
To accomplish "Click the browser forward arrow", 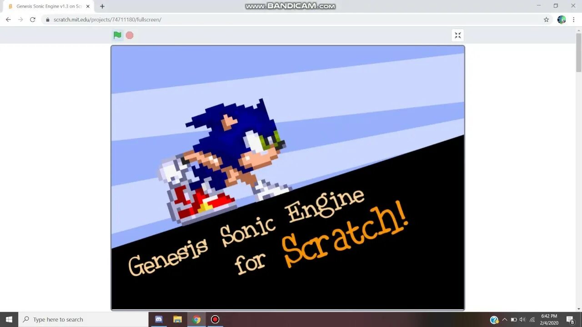I will click(20, 20).
